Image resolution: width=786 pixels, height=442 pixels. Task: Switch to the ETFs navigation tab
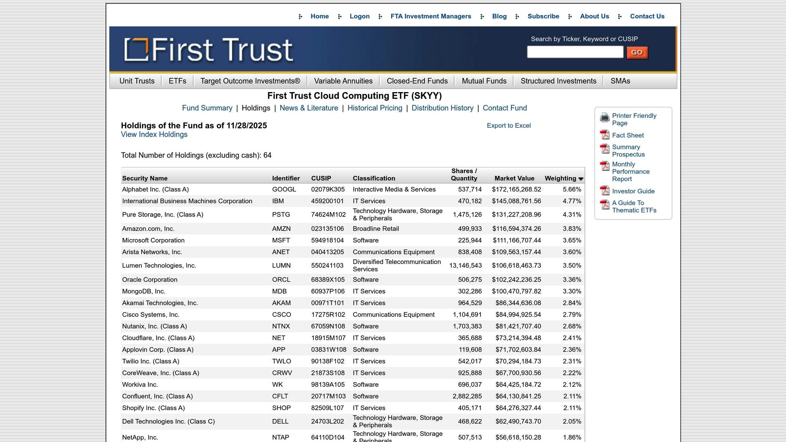177,81
